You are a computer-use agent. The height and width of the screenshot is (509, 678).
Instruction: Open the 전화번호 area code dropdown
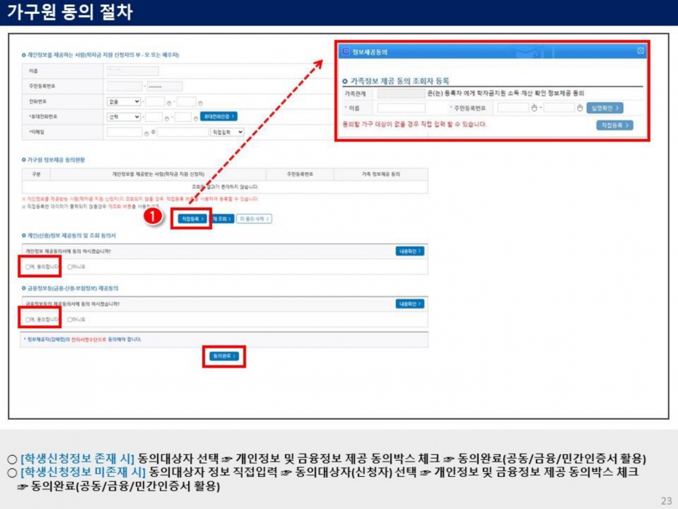[124, 101]
